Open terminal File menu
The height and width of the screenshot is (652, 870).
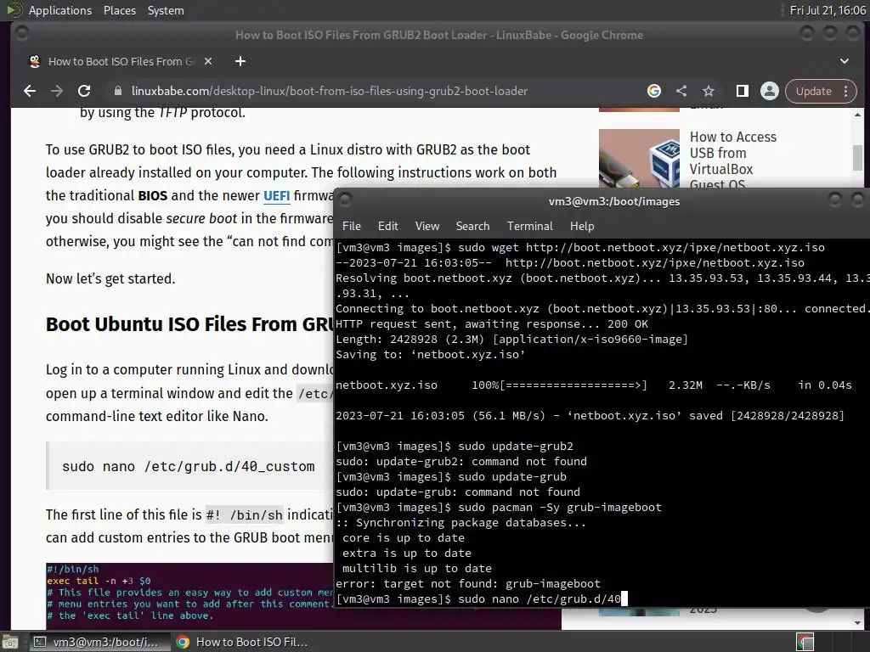(351, 226)
